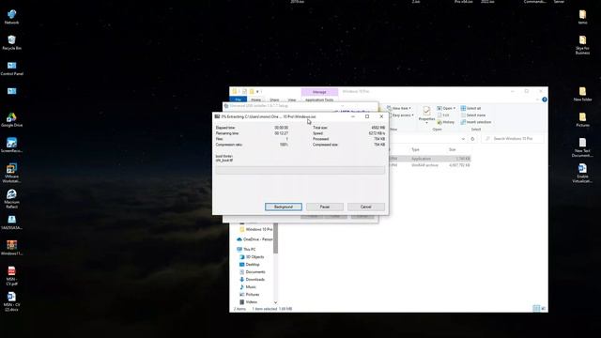
Task: Click the Search Windows 10 Pro field
Action: (513, 139)
